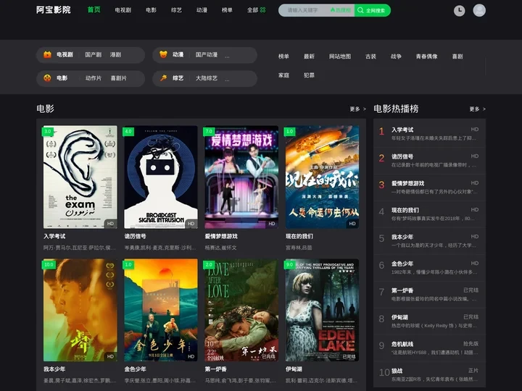522x391 pixels.
Task: Open the exam movie poster
Action: coord(80,177)
